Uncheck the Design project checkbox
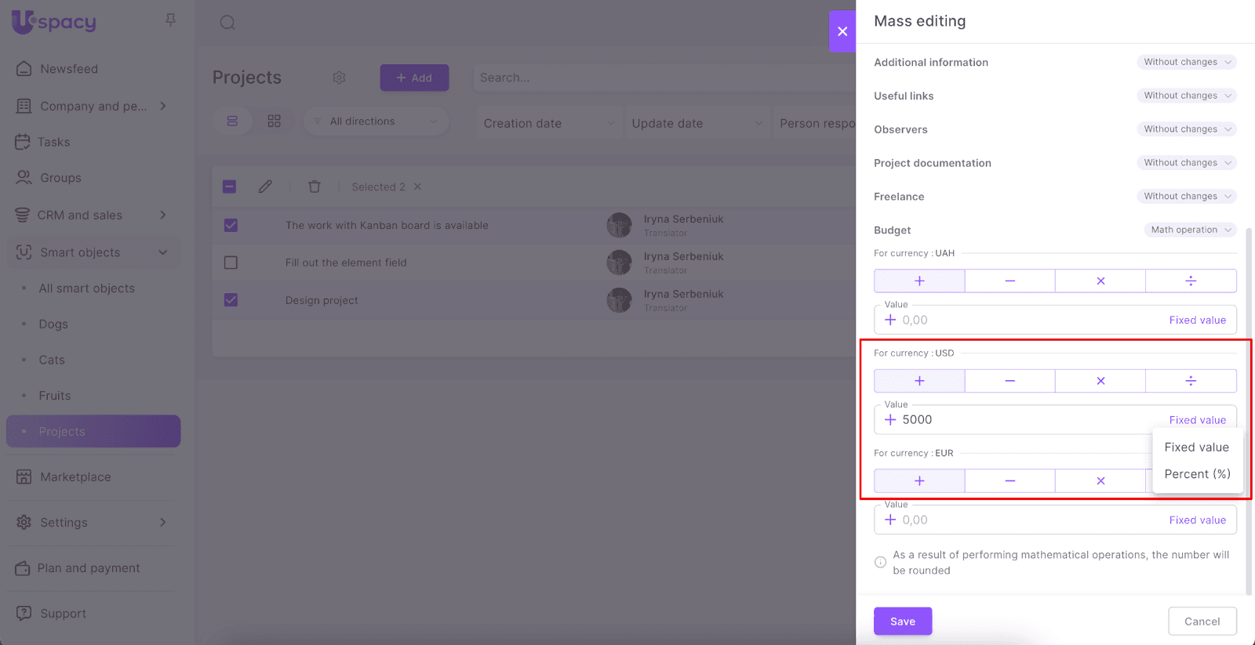1255x645 pixels. point(231,300)
